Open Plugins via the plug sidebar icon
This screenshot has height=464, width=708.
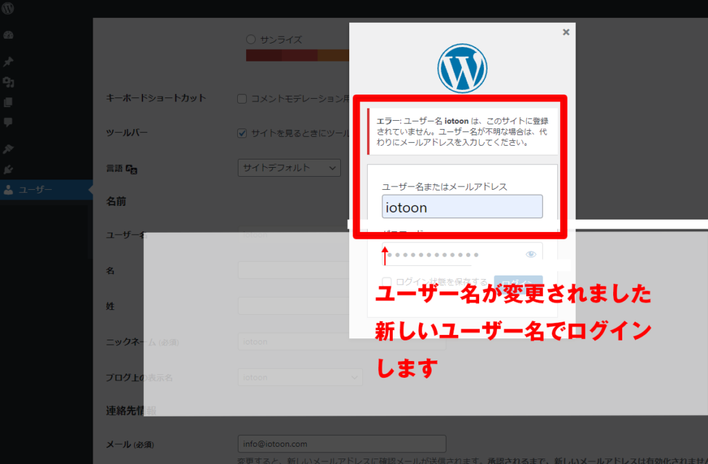coord(8,170)
